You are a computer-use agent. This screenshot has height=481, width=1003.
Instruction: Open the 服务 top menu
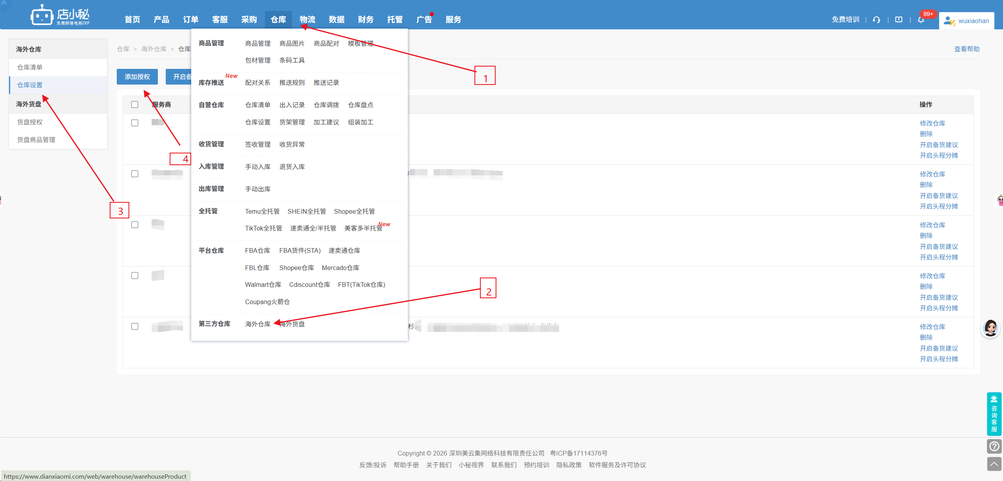[x=453, y=20]
